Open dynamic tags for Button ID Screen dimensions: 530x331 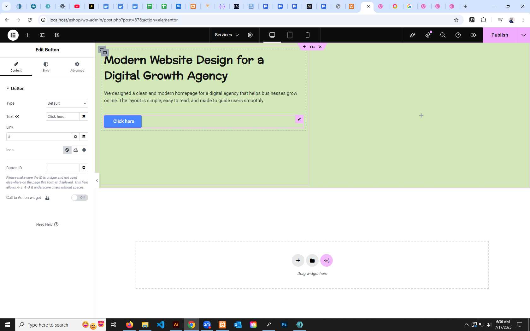(84, 168)
